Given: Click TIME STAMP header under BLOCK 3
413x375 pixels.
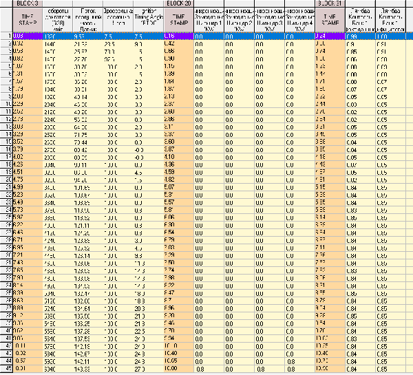Looking at the screenshot, I should click(28, 20).
